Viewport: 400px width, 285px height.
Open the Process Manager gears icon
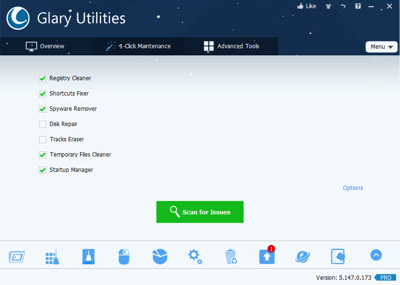[195, 257]
